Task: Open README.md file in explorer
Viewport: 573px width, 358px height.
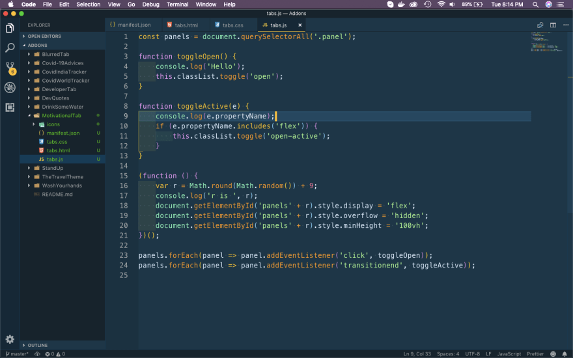Action: [x=63, y=195]
